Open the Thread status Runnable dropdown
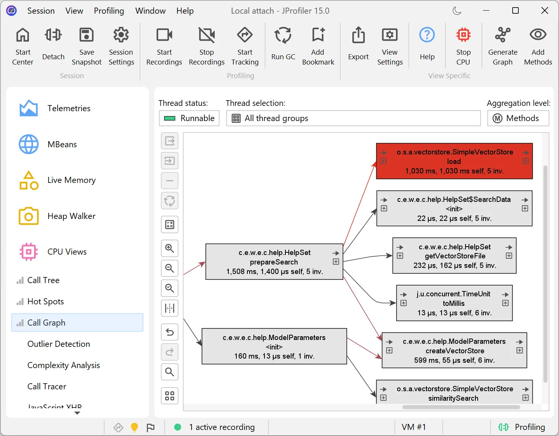The width and height of the screenshot is (559, 436). point(189,118)
